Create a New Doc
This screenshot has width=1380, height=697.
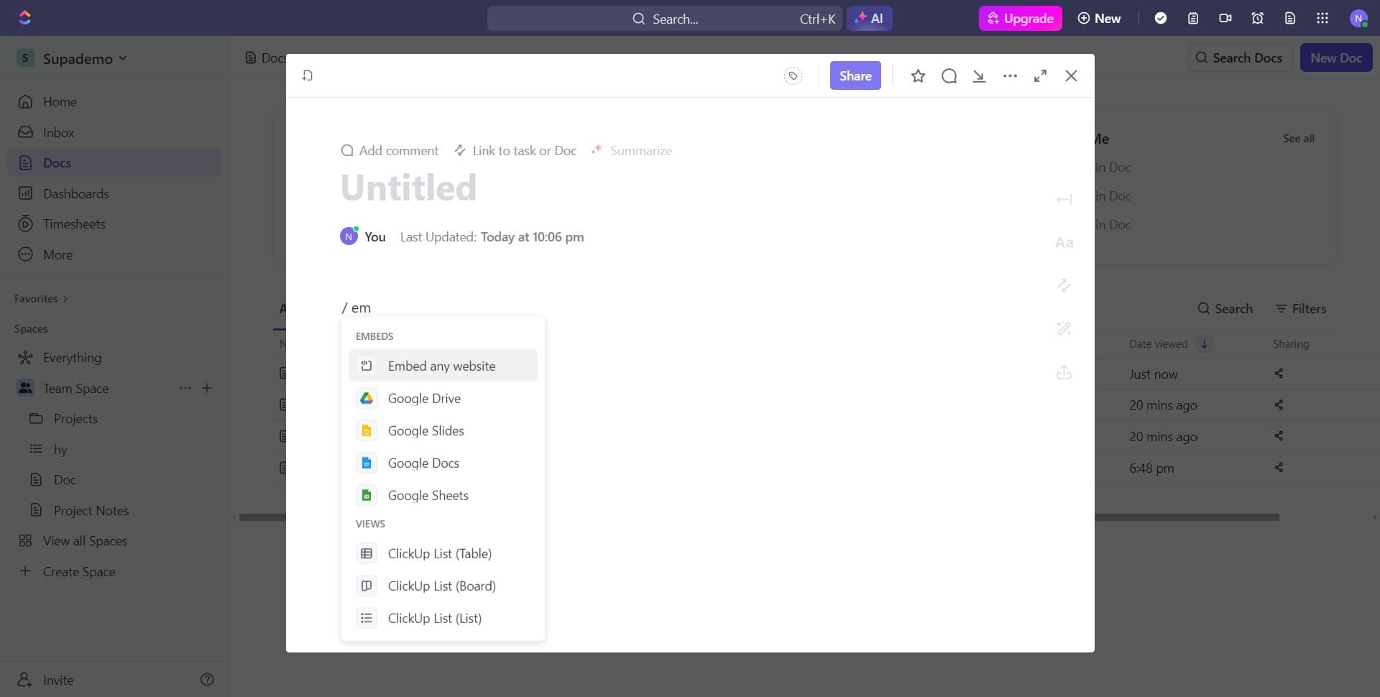tap(1335, 57)
